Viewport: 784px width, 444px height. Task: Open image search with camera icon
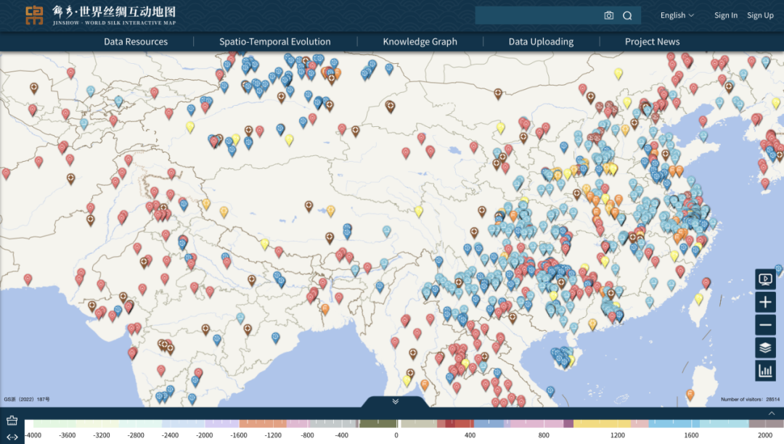pos(608,15)
